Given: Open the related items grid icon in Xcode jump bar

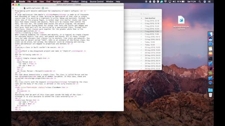Looking at the screenshot, I should tap(13, 8).
